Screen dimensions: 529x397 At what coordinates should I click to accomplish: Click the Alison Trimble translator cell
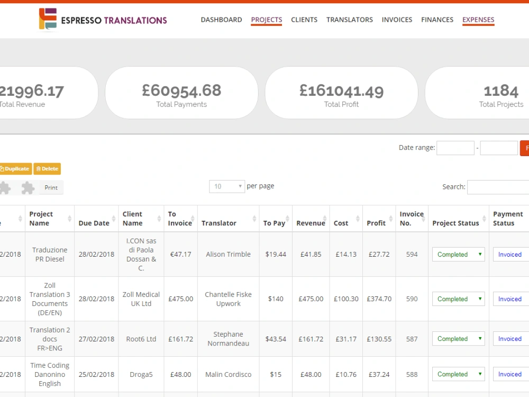tap(229, 255)
